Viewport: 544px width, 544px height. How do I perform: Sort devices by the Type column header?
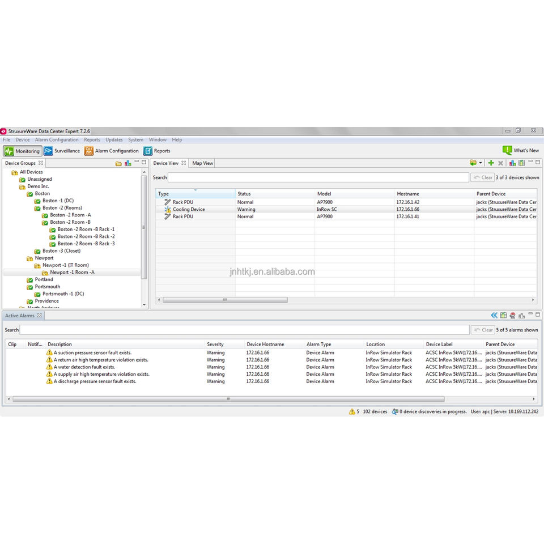click(195, 194)
